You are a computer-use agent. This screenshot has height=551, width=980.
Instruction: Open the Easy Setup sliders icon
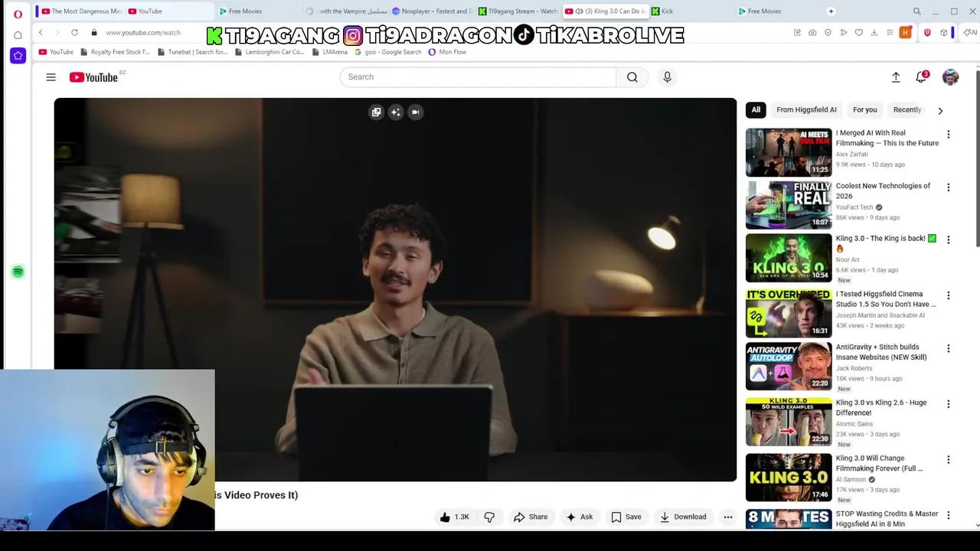tap(889, 33)
